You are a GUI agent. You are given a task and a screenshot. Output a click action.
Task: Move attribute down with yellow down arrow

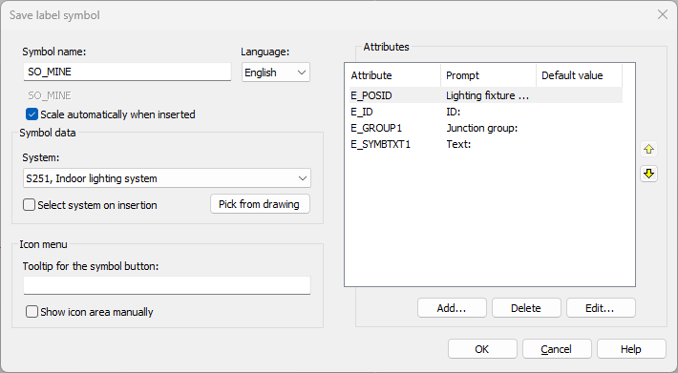[x=648, y=174]
